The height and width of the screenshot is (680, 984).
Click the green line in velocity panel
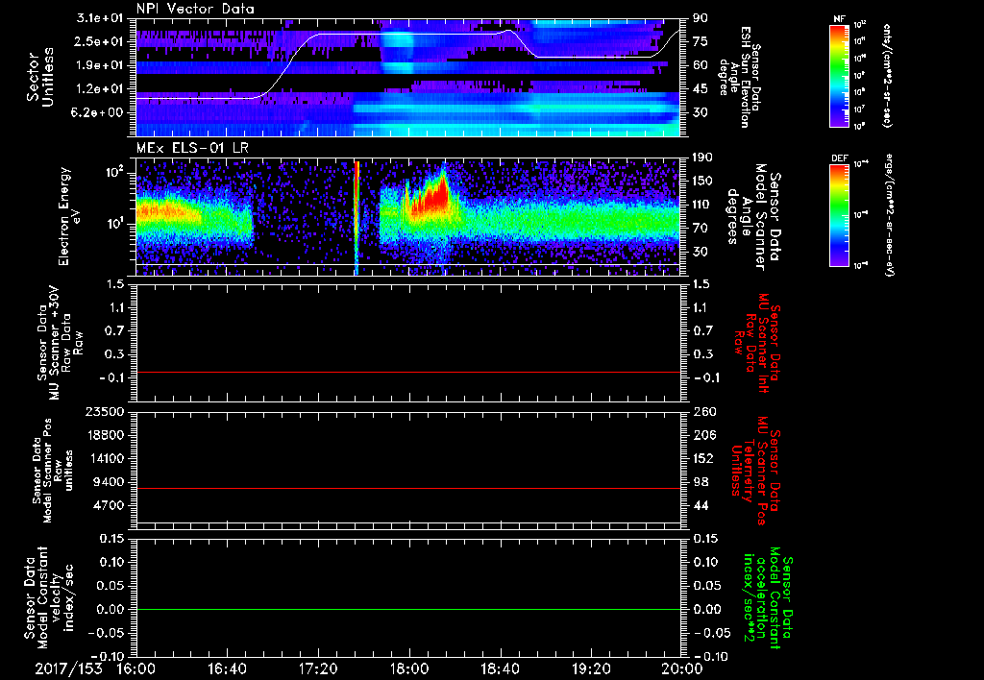pyautogui.click(x=407, y=609)
